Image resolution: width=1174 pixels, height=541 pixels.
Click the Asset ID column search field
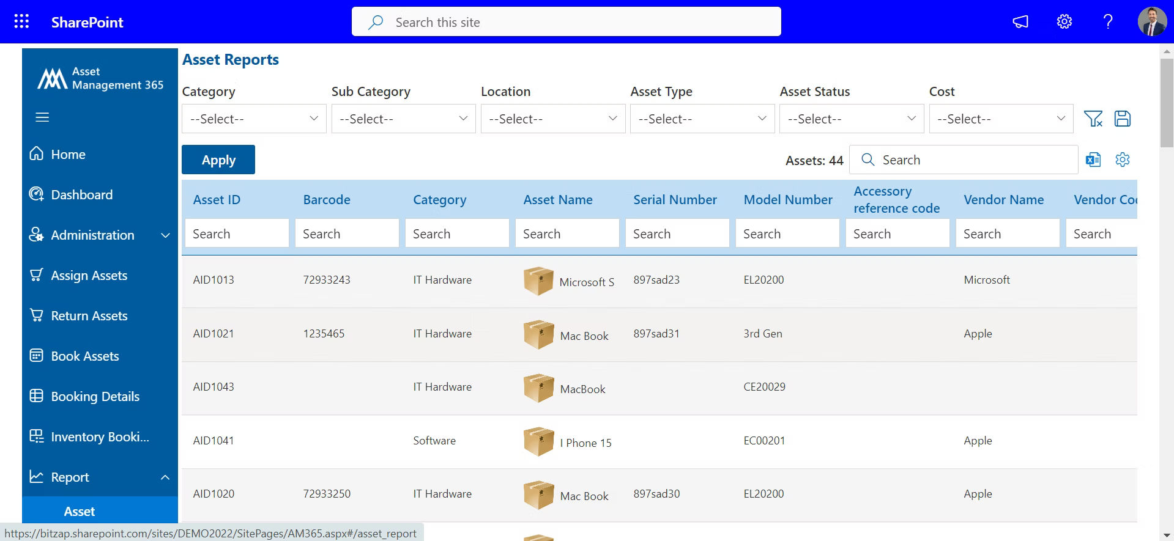coord(237,234)
